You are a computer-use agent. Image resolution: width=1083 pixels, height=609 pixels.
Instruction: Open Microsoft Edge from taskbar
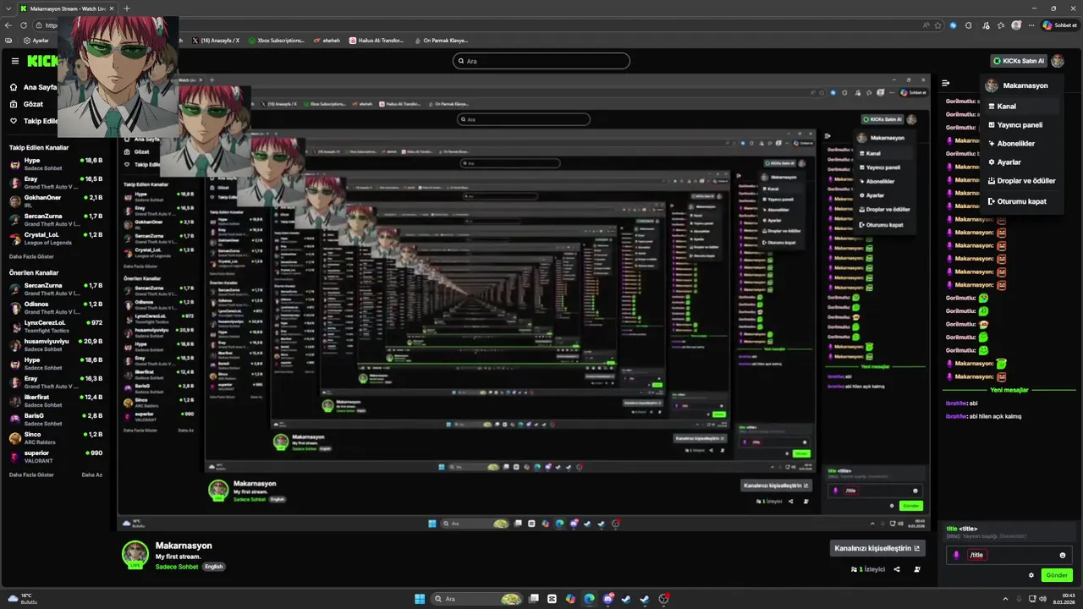[589, 599]
